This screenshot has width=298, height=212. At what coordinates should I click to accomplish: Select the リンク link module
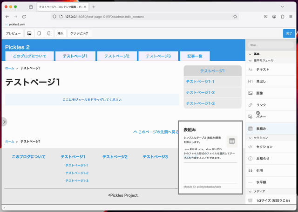coord(261,105)
